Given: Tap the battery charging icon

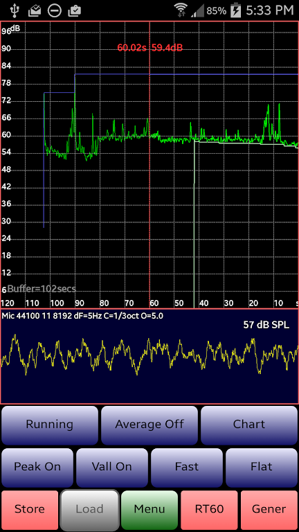Looking at the screenshot, I should [x=235, y=10].
